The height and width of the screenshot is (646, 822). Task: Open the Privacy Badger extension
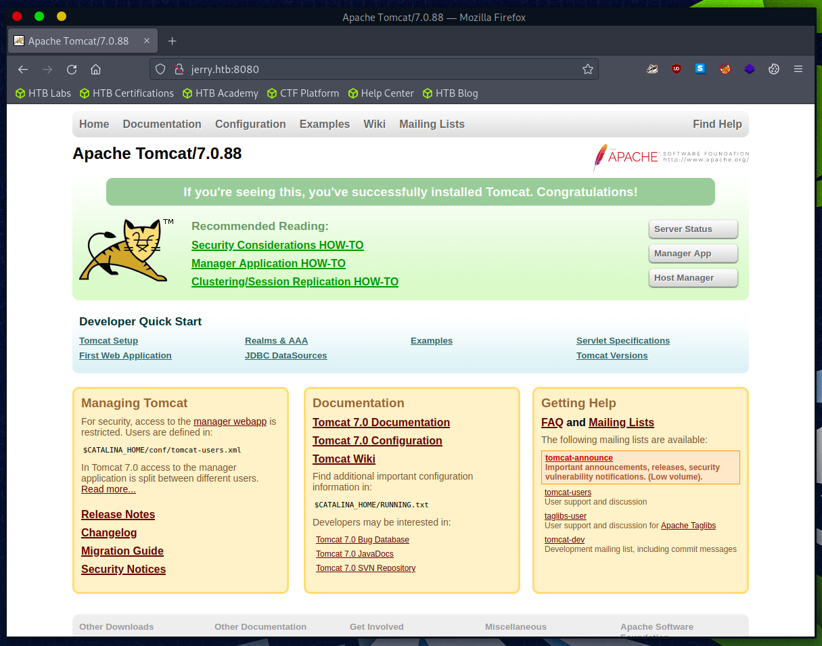(652, 69)
